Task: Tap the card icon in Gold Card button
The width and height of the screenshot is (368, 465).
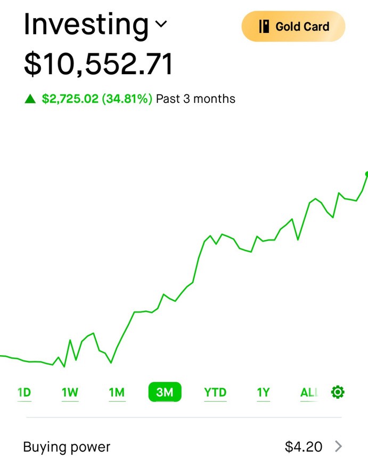Action: (264, 26)
